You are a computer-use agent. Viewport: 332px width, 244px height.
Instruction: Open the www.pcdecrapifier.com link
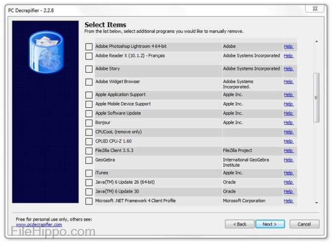pos(39,224)
